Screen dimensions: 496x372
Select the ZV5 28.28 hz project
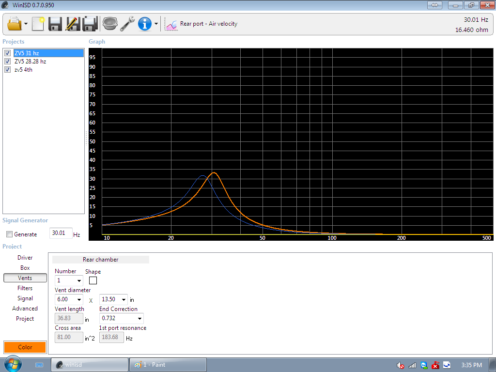(31, 62)
